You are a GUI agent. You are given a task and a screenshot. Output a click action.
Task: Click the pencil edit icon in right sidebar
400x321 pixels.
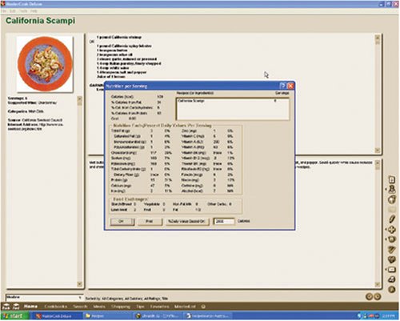[392, 219]
